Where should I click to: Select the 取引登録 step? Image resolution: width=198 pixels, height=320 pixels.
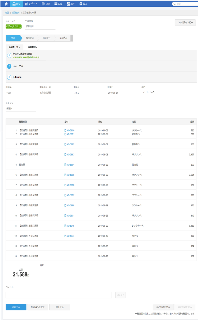(x=30, y=38)
